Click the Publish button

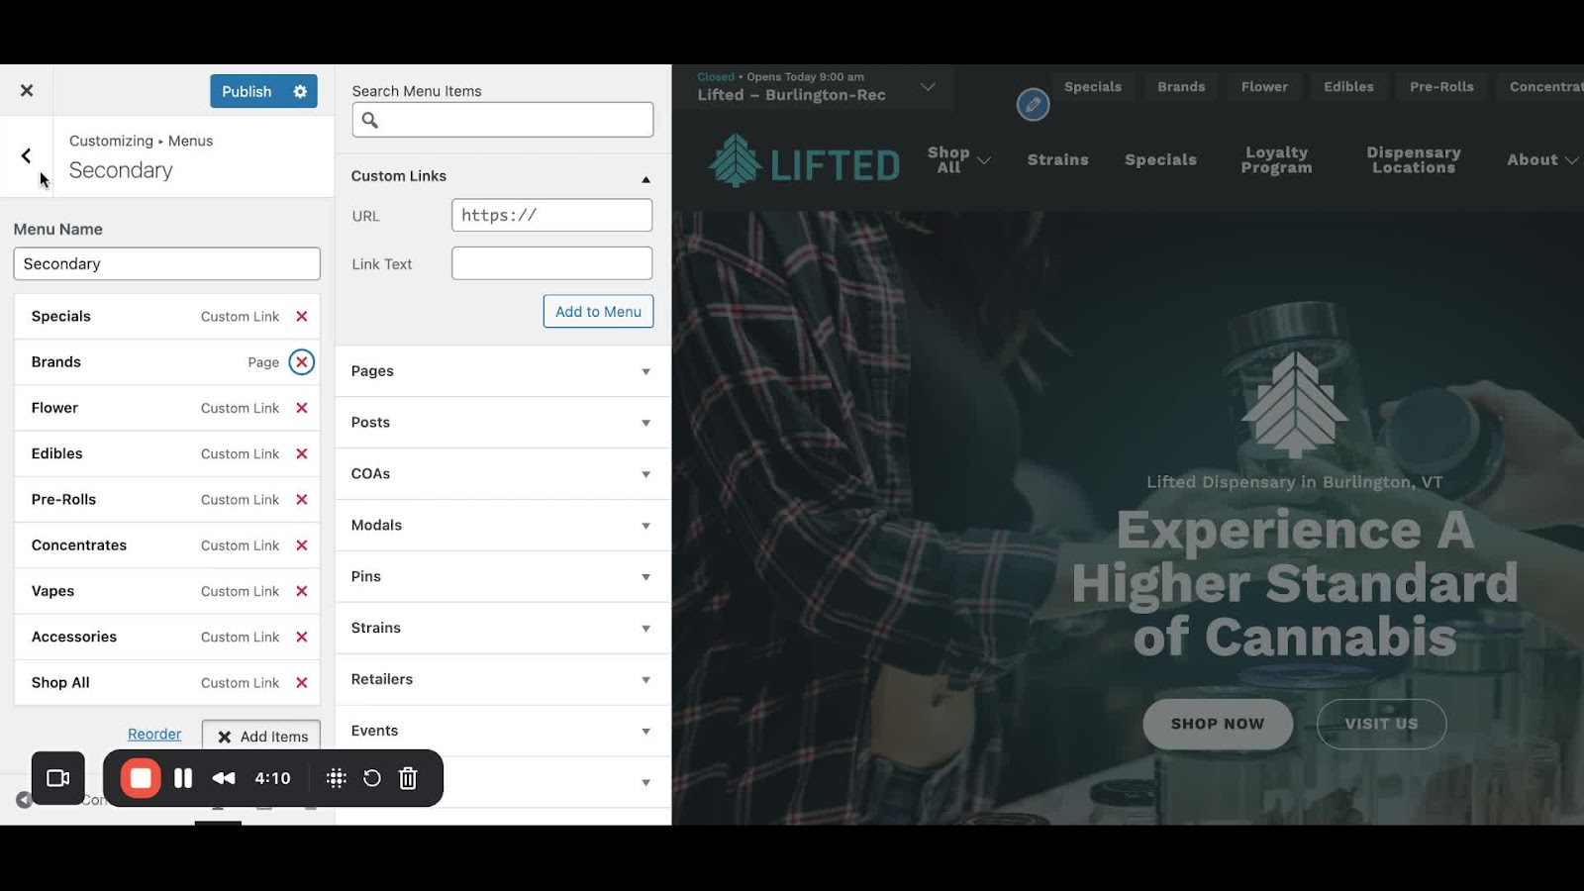pos(247,91)
